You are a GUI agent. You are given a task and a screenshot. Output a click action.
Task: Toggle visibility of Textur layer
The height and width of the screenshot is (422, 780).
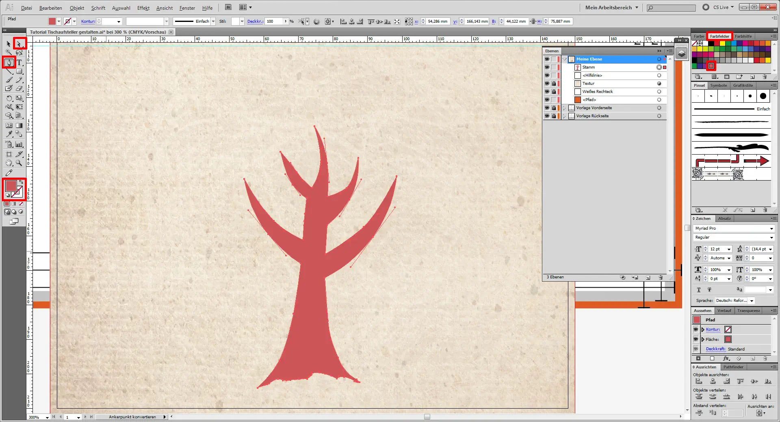click(547, 84)
